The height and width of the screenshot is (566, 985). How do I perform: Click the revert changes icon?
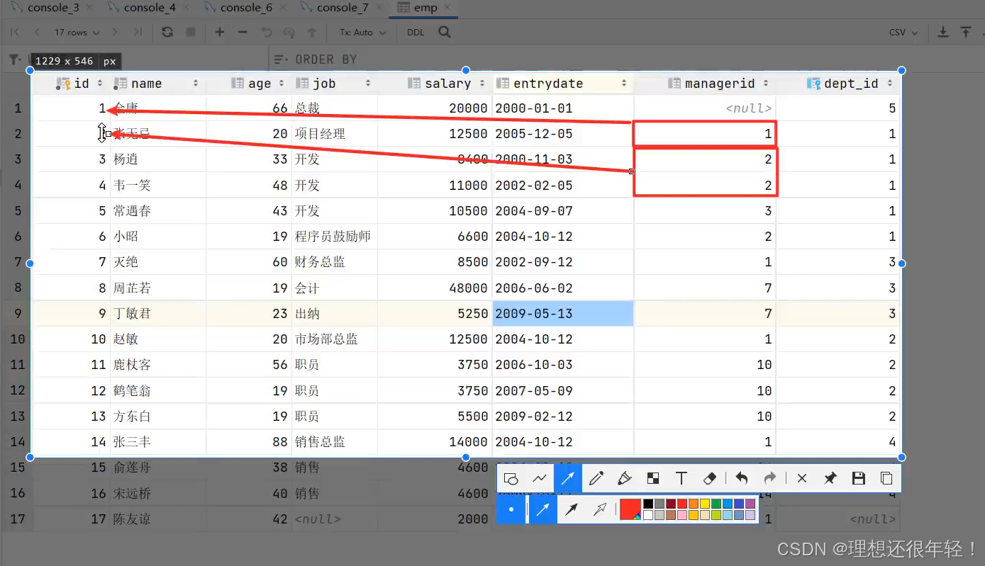tap(266, 32)
